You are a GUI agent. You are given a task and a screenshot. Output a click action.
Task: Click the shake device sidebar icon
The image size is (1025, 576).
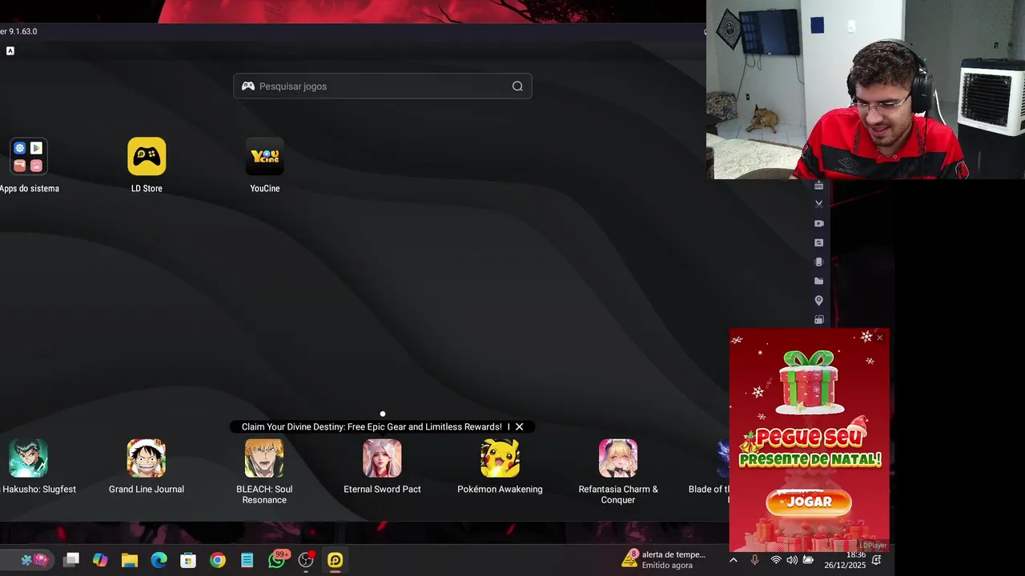[818, 262]
